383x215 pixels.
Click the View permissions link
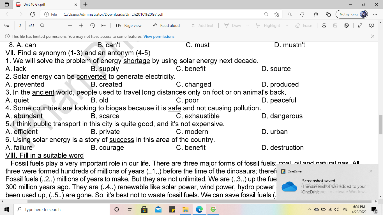159,36
